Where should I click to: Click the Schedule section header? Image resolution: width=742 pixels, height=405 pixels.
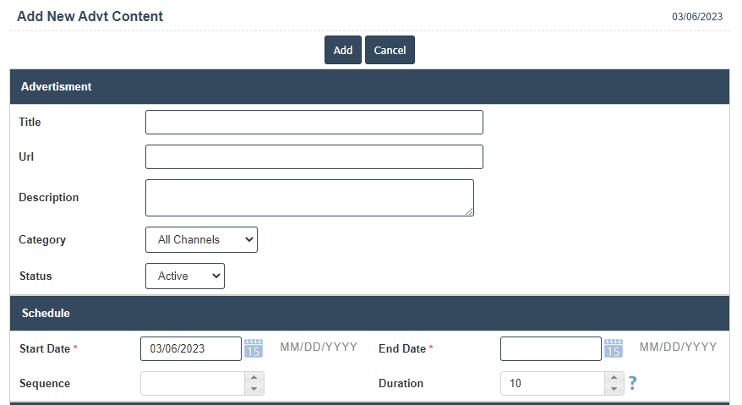pyautogui.click(x=369, y=313)
